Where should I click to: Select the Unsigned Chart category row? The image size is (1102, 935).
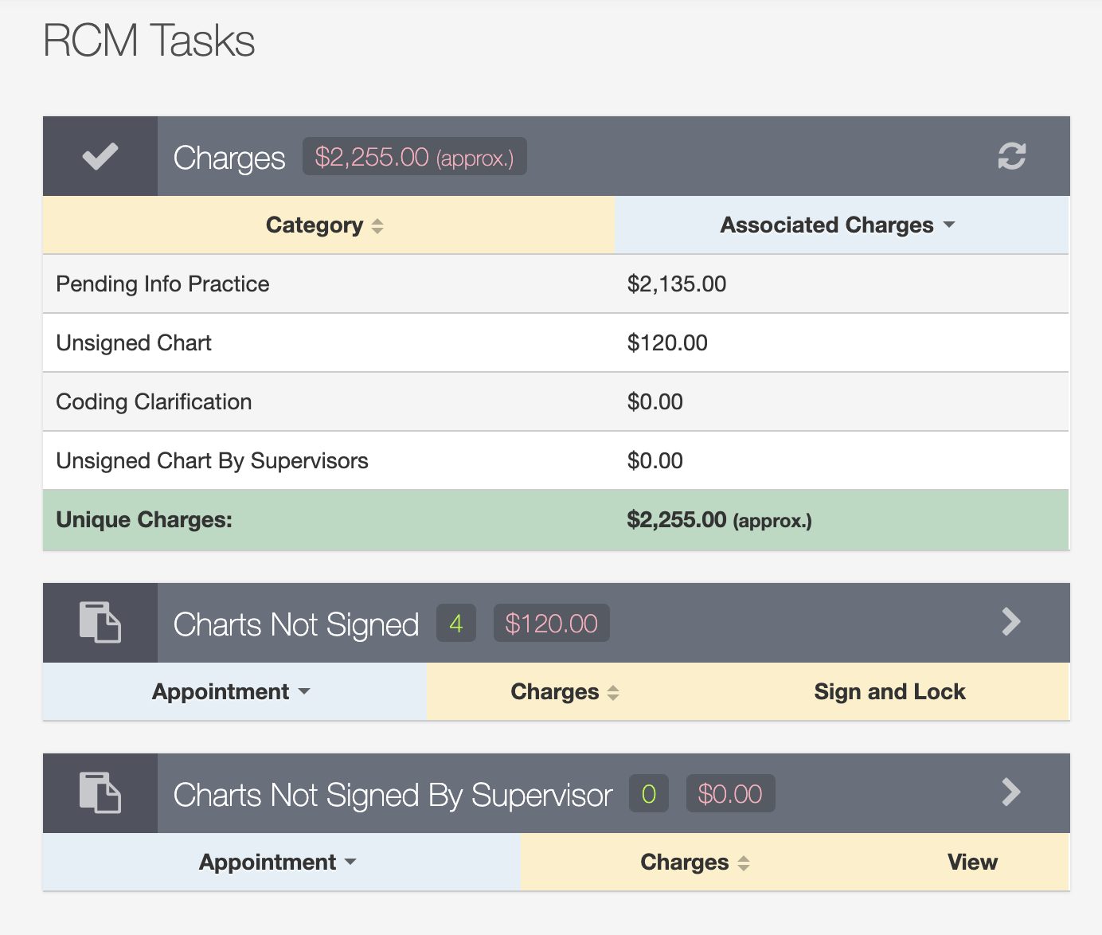click(556, 342)
